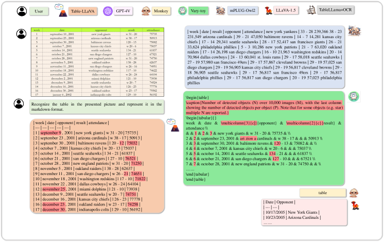Click the highlighted '\multicolumn{3}{c|}' text

coord(239,123)
